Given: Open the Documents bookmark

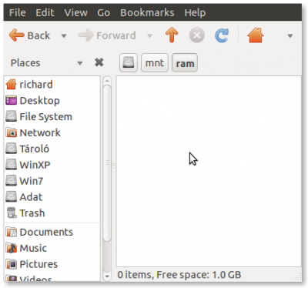Looking at the screenshot, I should pos(52,232).
